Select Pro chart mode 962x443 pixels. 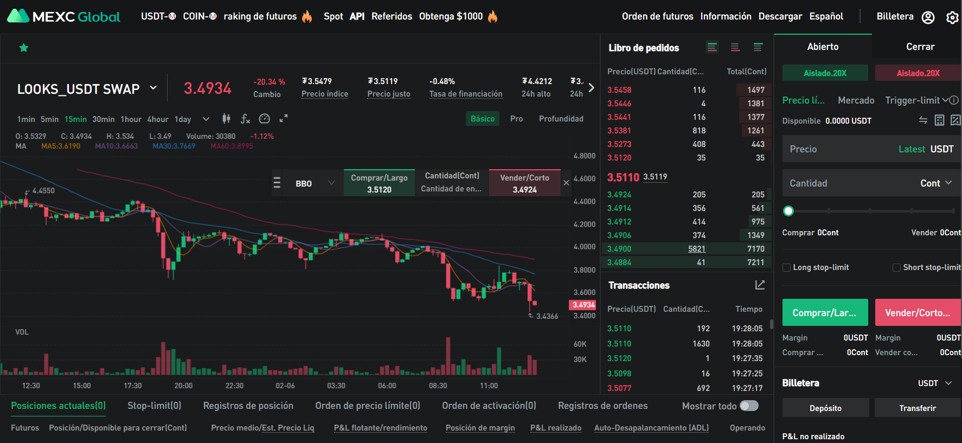[x=516, y=119]
